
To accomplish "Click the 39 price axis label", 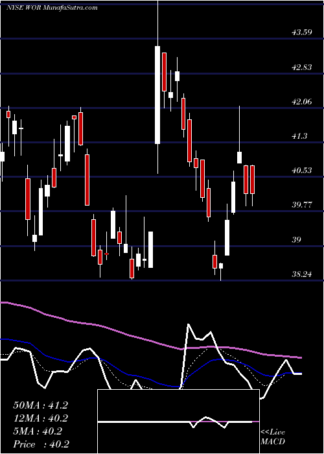I will [297, 240].
